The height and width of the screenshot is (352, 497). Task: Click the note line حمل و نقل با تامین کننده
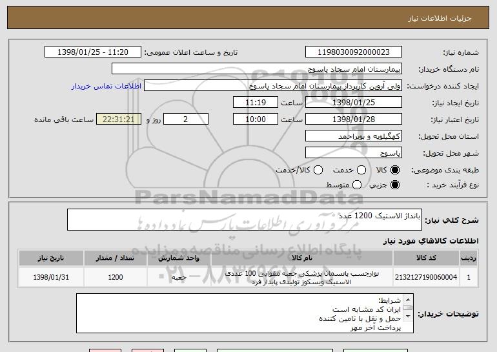pos(360,318)
